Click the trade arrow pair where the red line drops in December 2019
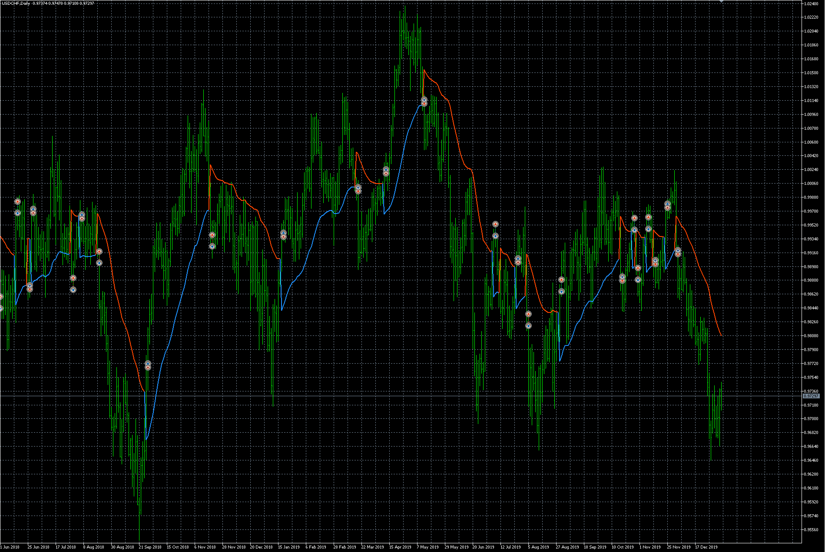The height and width of the screenshot is (552, 825). (x=678, y=252)
